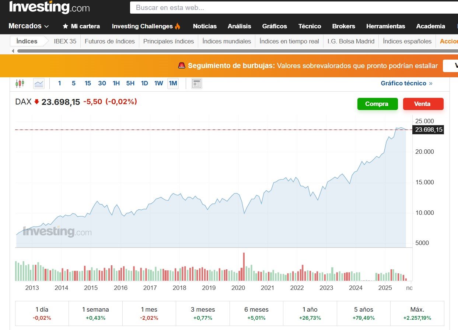Click the Investing.com logo
This screenshot has height=330, width=458.
click(49, 7)
